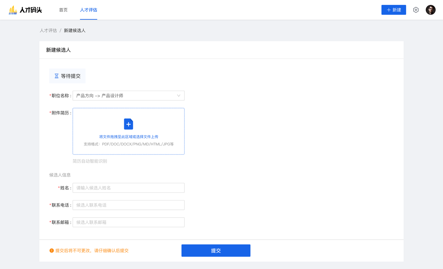
Task: Open the 产品方向 -> 产品设计师 select box
Action: tap(125, 96)
